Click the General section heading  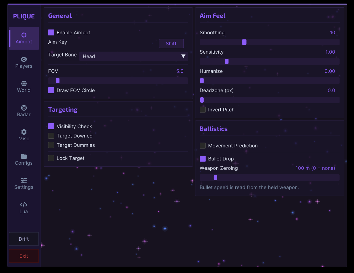coord(60,16)
